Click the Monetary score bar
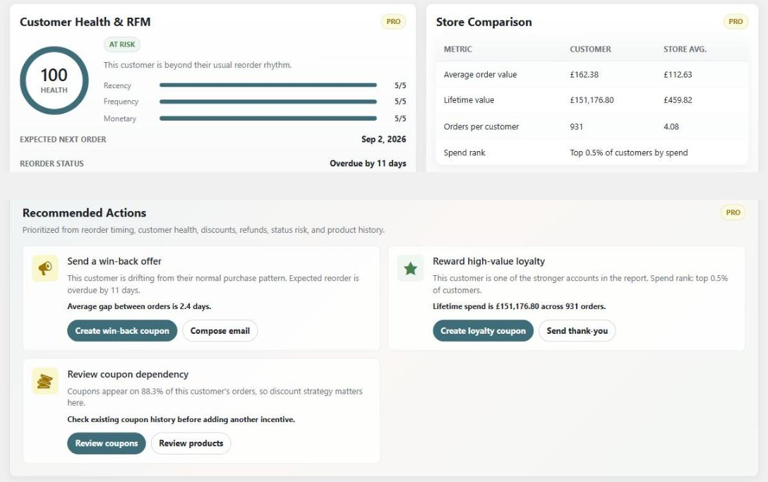768x482 pixels. [x=268, y=118]
